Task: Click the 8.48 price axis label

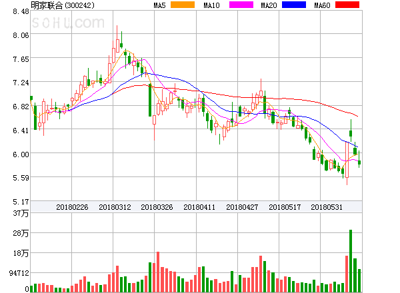Action: click(21, 11)
